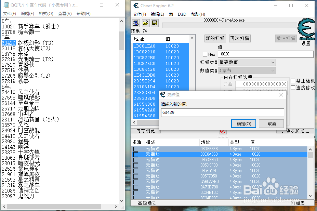This screenshot has width=317, height=211.
Task: Click the new value input field containing 63429
Action: (223, 113)
